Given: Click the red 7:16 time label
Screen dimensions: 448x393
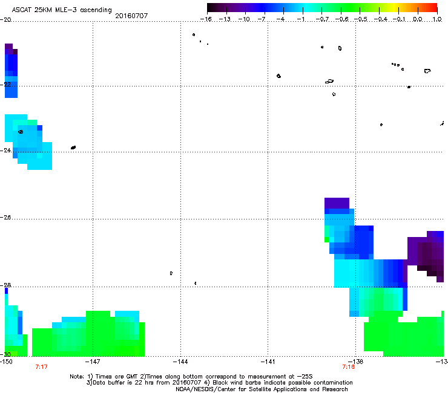Looking at the screenshot, I should [348, 367].
